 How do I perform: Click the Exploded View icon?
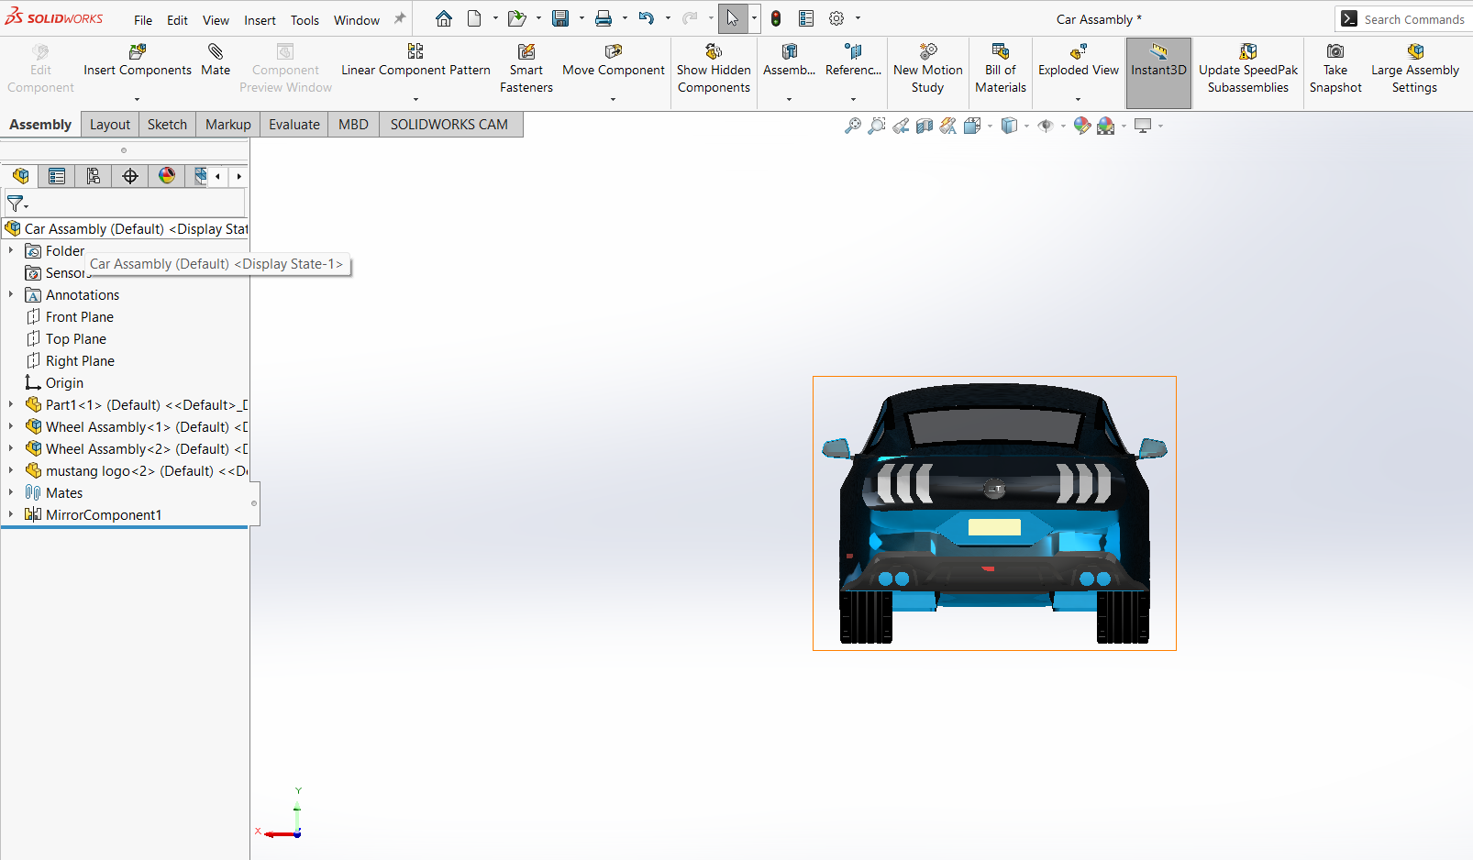(x=1079, y=51)
